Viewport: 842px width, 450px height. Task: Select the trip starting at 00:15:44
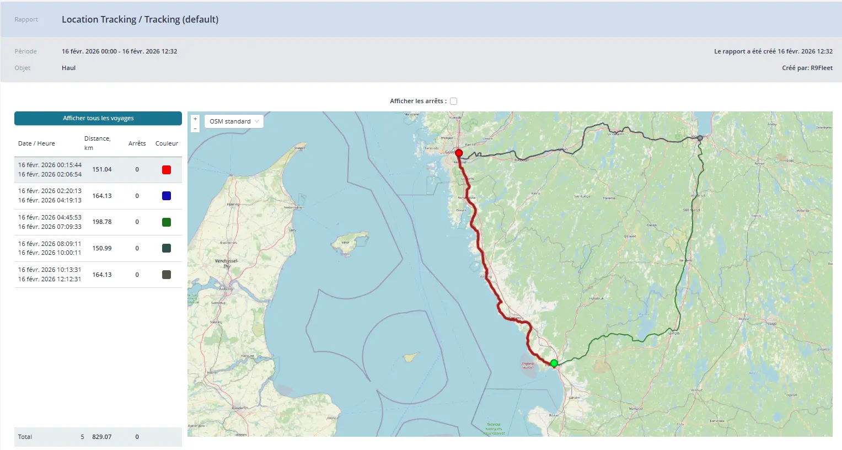point(50,169)
